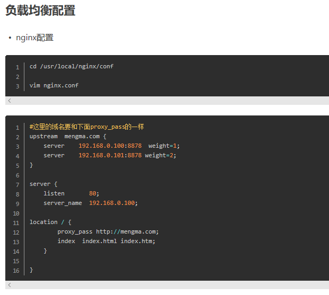This screenshot has width=329, height=295.
Task: Click the line location / {
Action: [x=50, y=222]
